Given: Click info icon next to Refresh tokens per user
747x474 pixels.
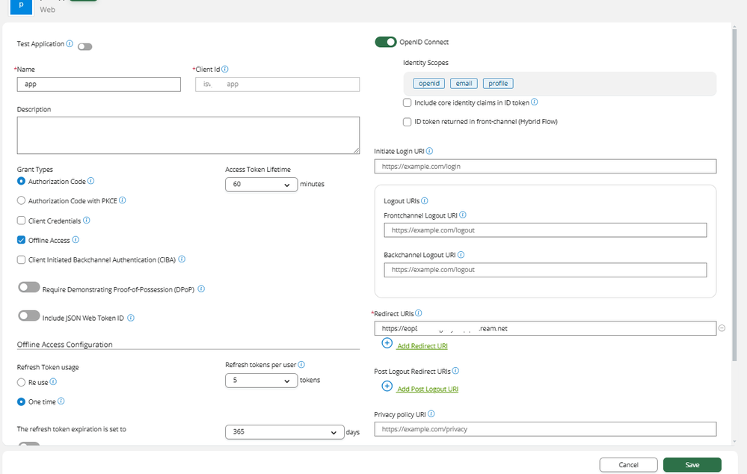Looking at the screenshot, I should coord(301,364).
